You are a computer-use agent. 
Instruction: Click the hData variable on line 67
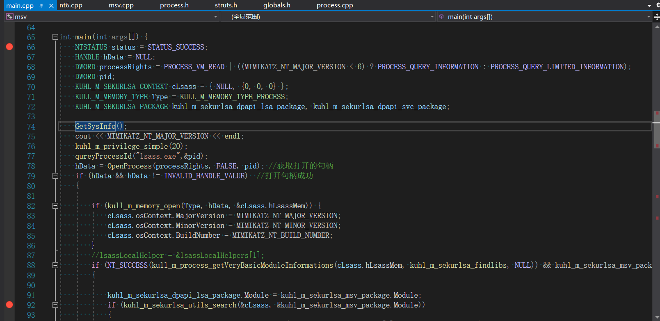click(113, 57)
